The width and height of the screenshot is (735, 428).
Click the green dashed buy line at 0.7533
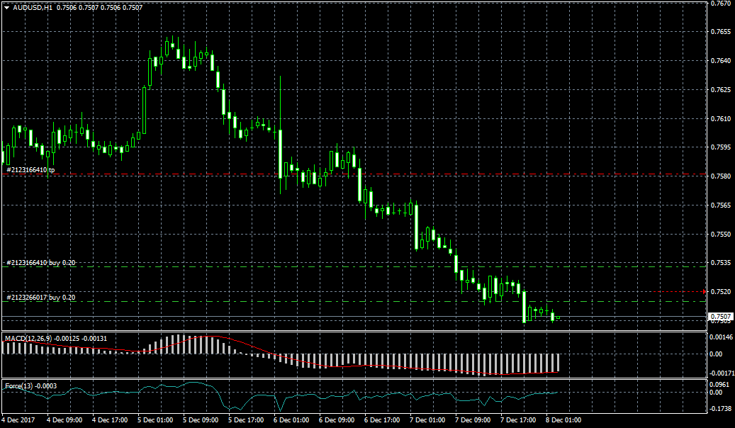pos(354,266)
